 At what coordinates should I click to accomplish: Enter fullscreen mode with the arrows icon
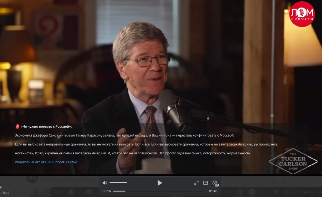(x=196, y=183)
